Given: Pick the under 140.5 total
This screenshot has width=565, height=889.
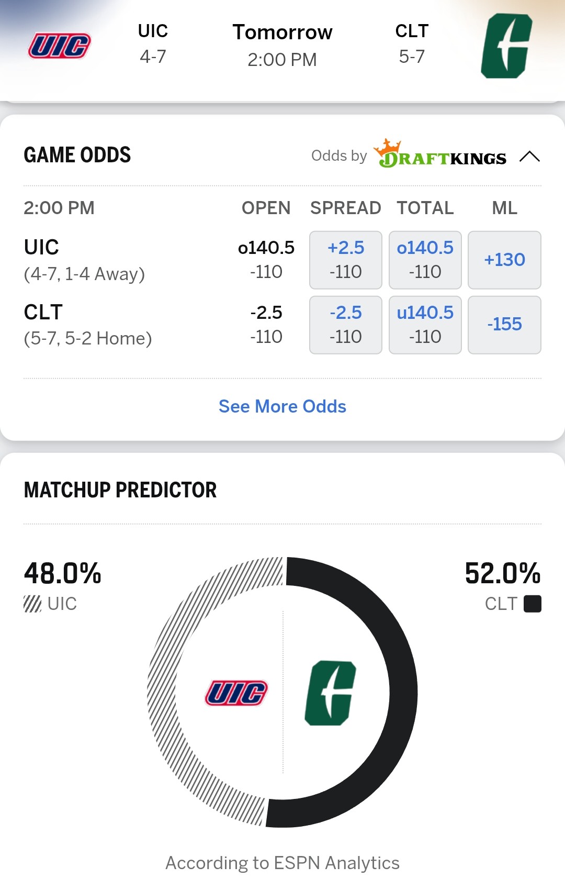Looking at the screenshot, I should [425, 325].
